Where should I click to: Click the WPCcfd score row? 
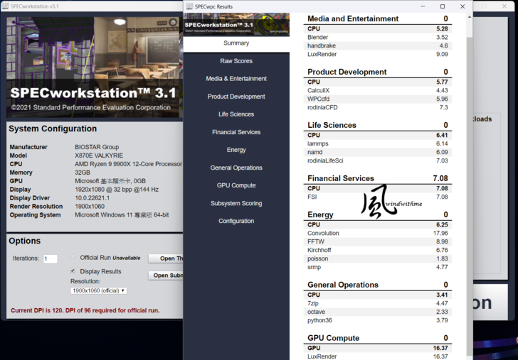click(378, 99)
